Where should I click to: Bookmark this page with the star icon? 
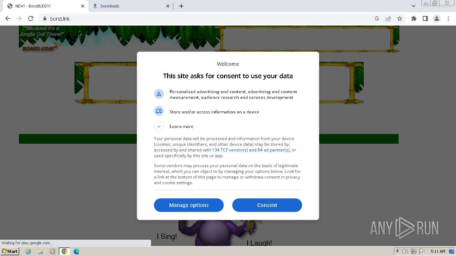click(400, 18)
